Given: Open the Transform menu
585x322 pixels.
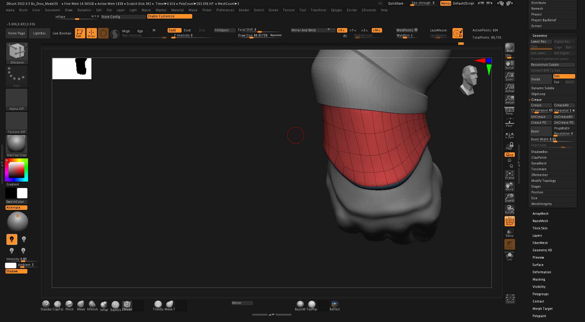Looking at the screenshot, I should (318, 10).
